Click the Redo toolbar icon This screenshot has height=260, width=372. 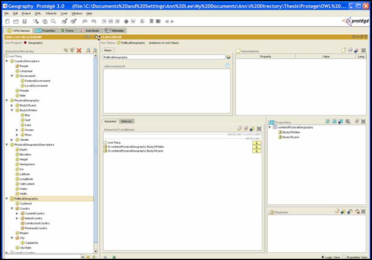[x=93, y=22]
